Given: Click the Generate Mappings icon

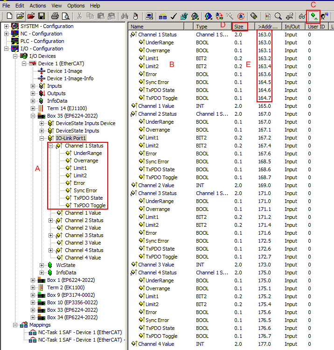Looking at the screenshot, I should [x=163, y=16].
